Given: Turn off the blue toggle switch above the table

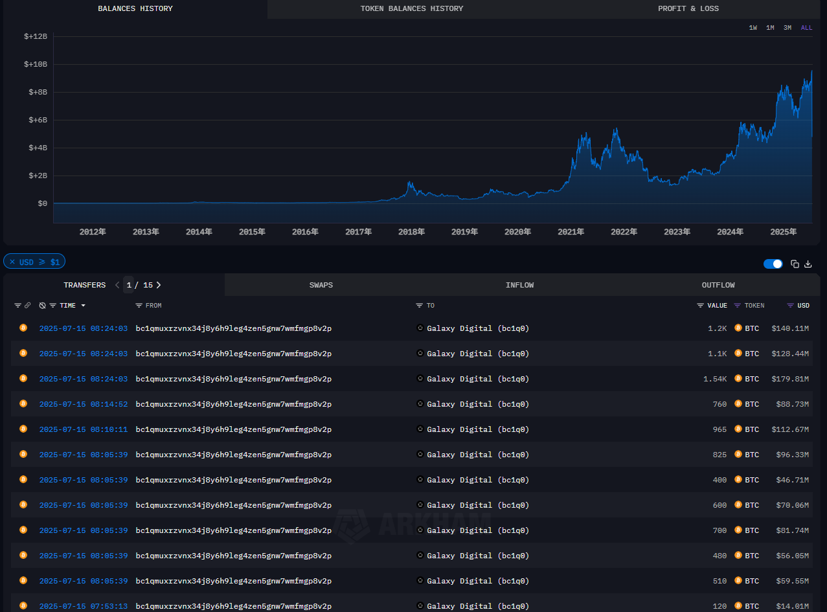Looking at the screenshot, I should coord(773,264).
